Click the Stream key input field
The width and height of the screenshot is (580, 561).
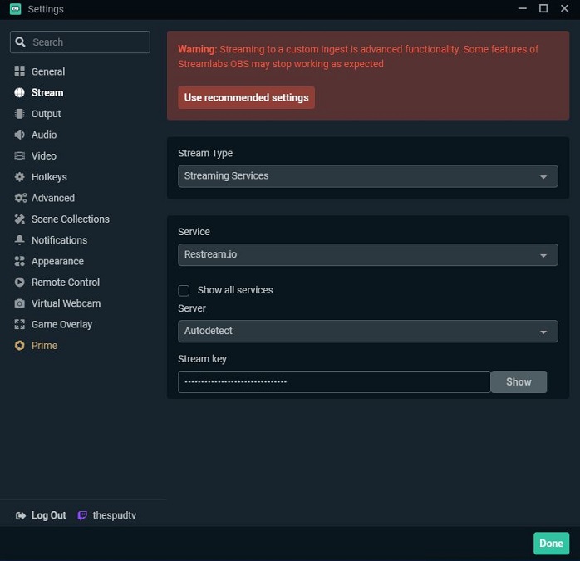(x=334, y=381)
